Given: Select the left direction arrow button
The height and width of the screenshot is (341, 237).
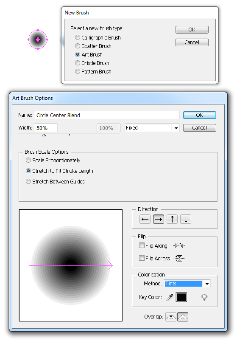Looking at the screenshot, I should click(x=145, y=219).
